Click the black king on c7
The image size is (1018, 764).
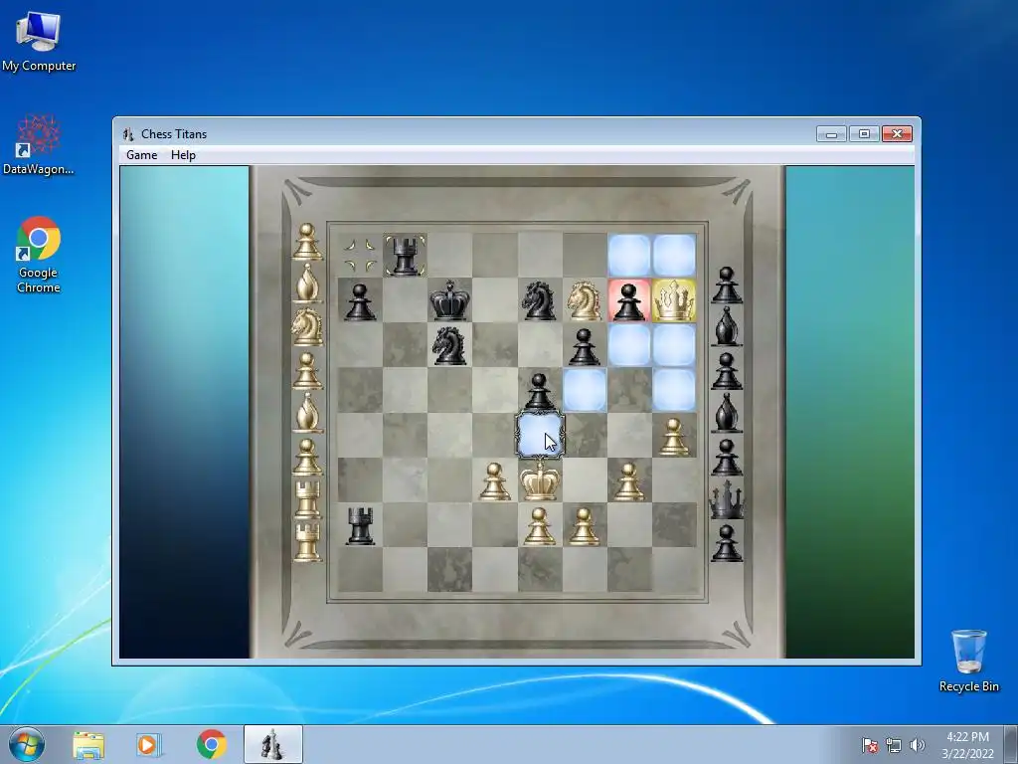coord(449,300)
